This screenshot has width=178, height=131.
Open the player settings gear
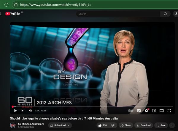pyautogui.click(x=147, y=111)
